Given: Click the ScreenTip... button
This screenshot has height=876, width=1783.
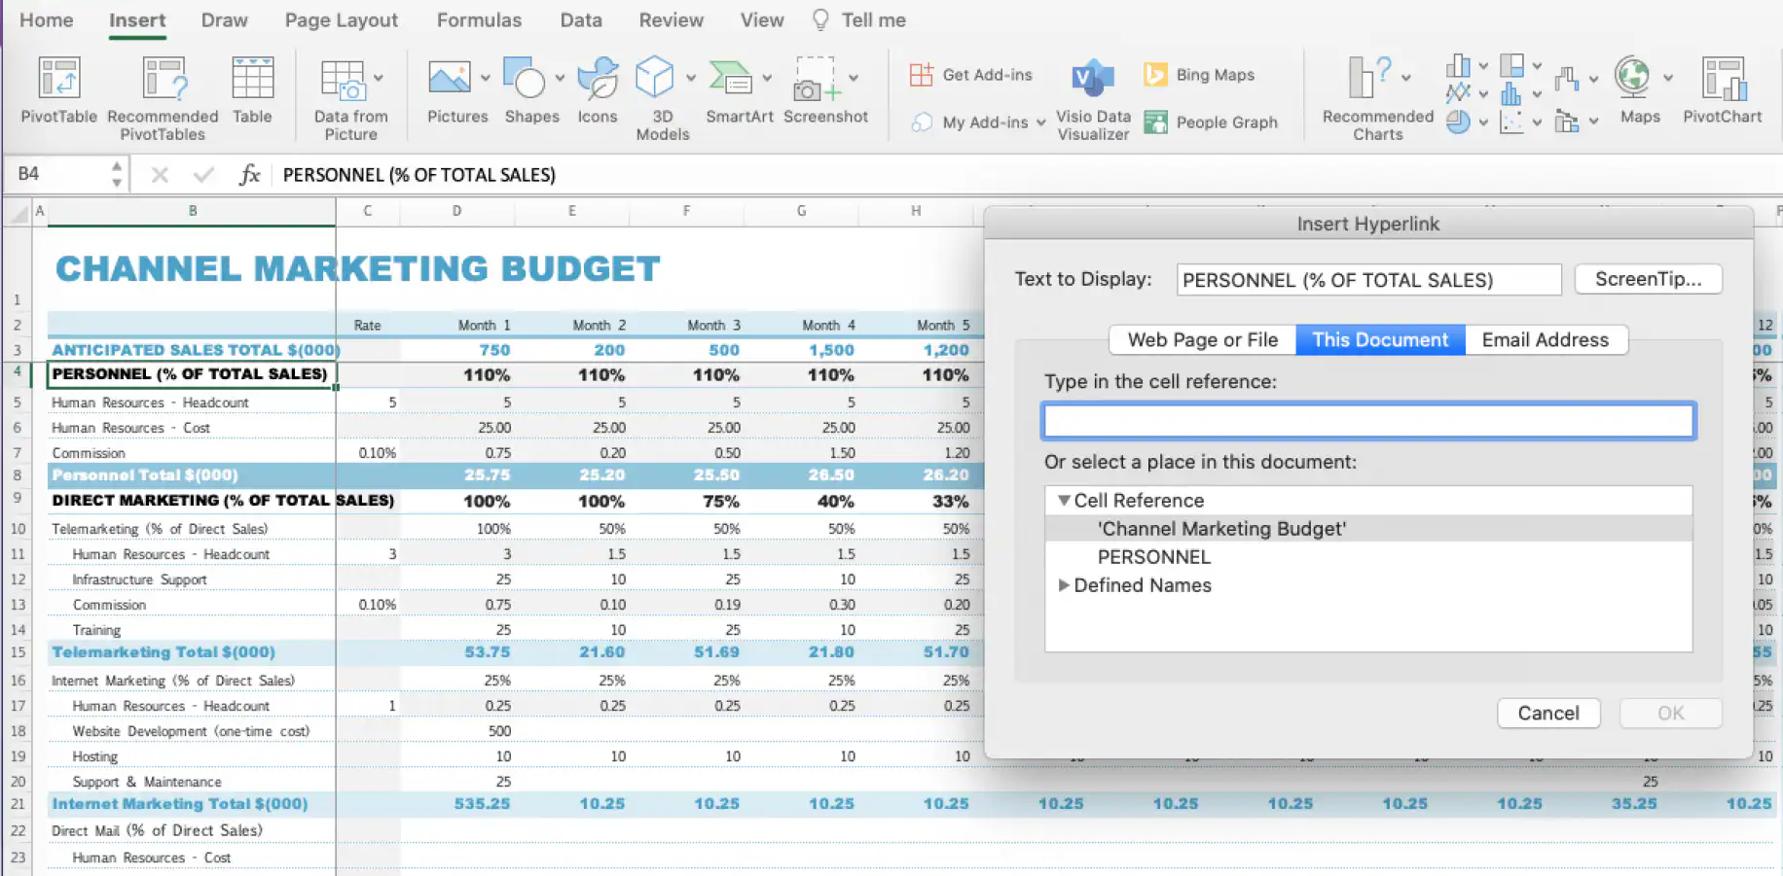Looking at the screenshot, I should [x=1649, y=280].
